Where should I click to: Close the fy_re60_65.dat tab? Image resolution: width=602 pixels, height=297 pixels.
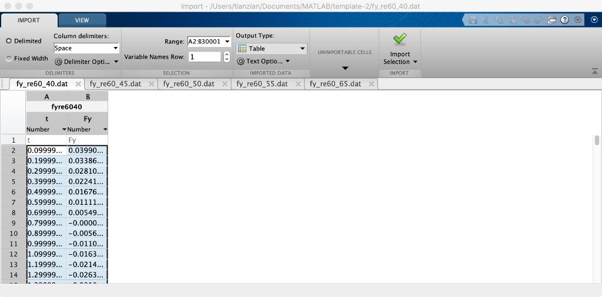click(x=372, y=83)
